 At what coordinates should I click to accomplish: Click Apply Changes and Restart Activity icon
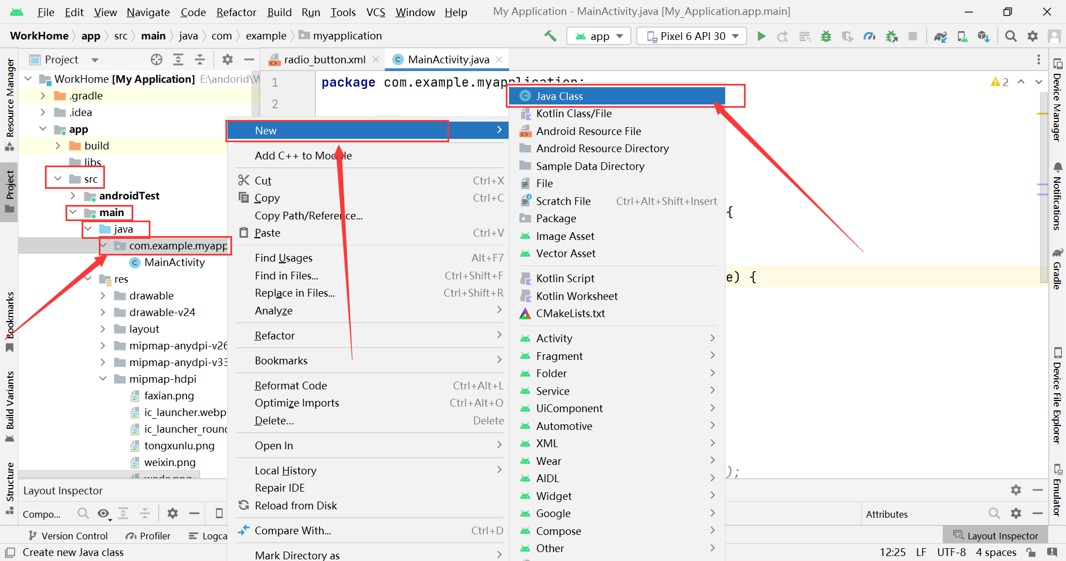(x=783, y=36)
